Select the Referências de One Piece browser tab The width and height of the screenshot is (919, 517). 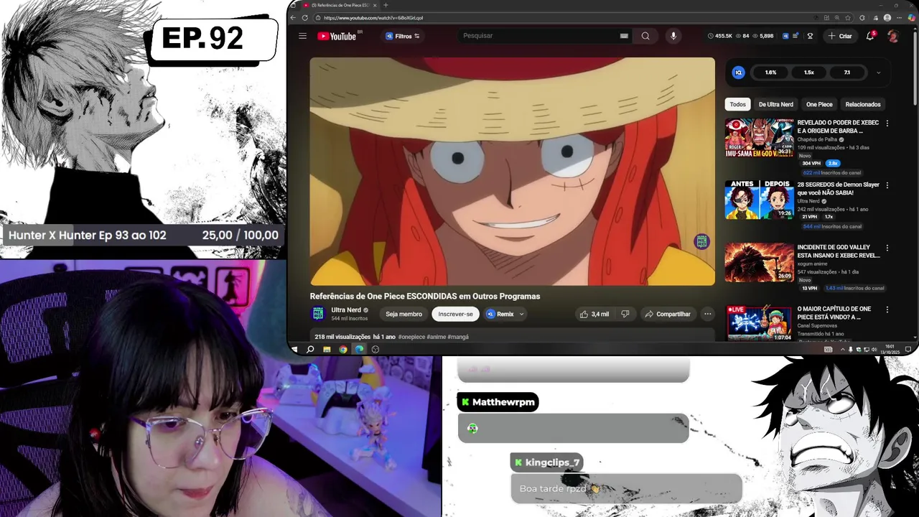tap(340, 5)
